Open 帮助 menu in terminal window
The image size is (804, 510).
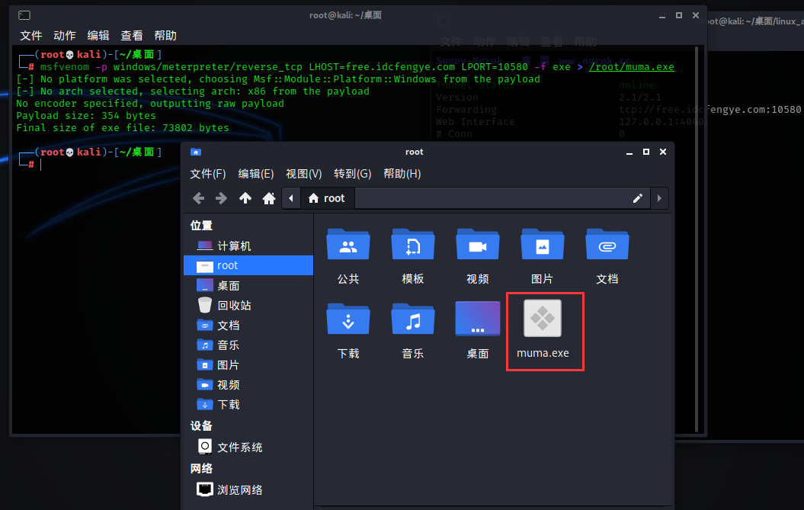click(x=165, y=35)
